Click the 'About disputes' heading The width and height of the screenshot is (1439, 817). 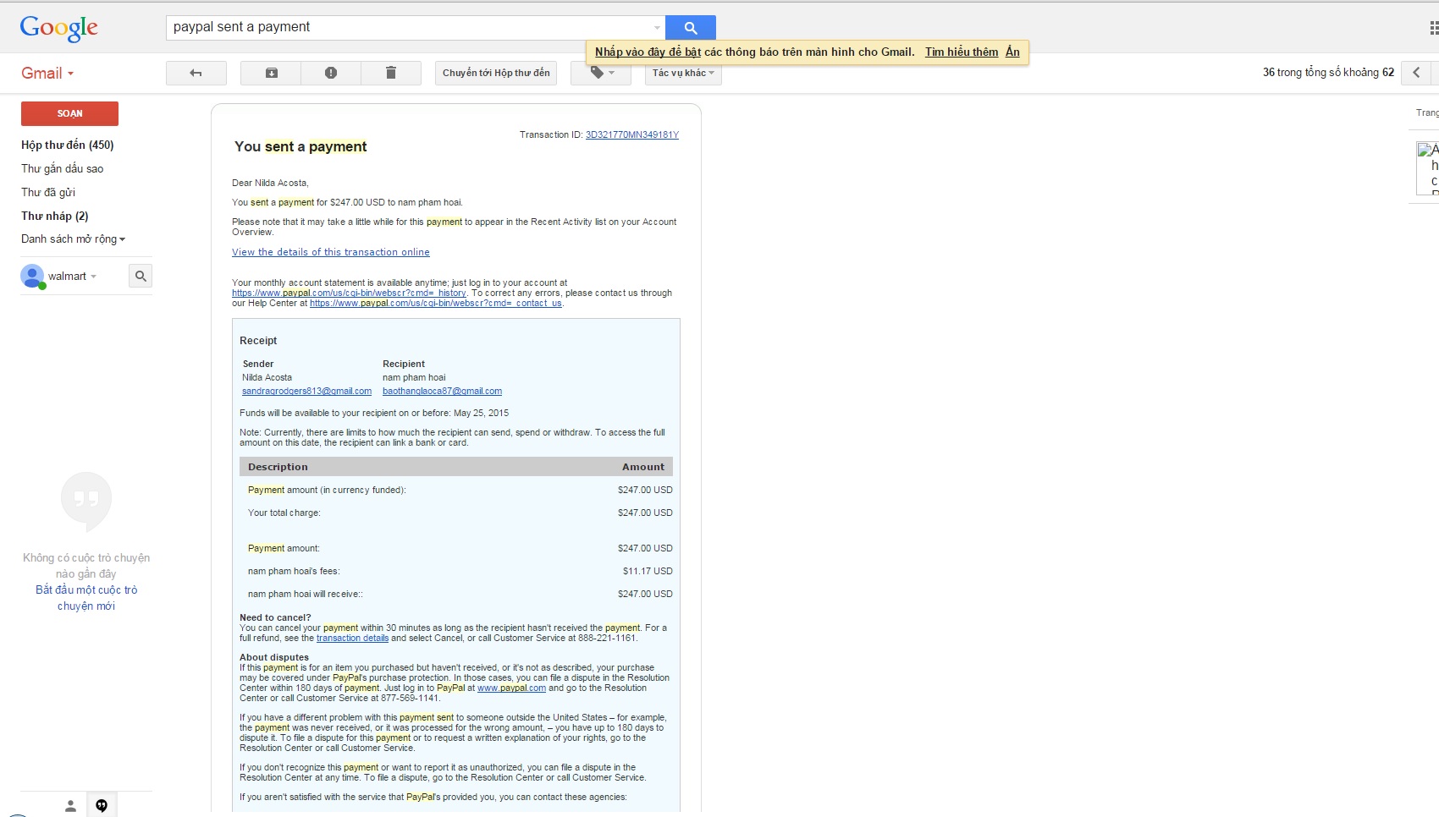(274, 658)
